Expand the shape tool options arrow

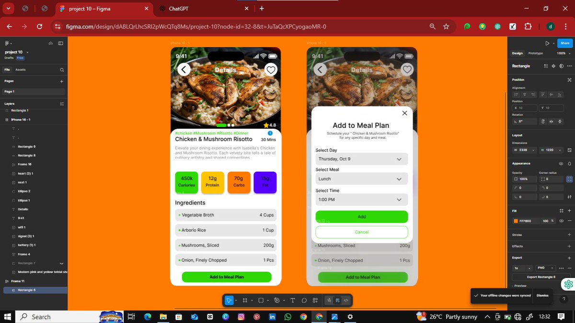pos(268,301)
